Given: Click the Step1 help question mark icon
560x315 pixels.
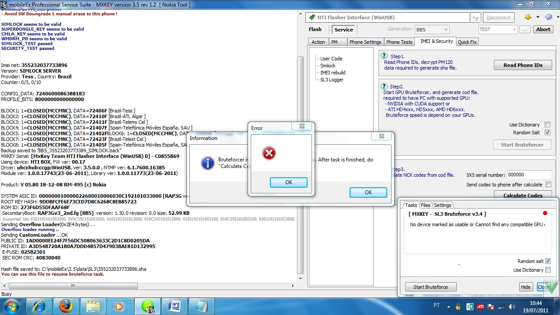Looking at the screenshot, I should coord(384,56).
